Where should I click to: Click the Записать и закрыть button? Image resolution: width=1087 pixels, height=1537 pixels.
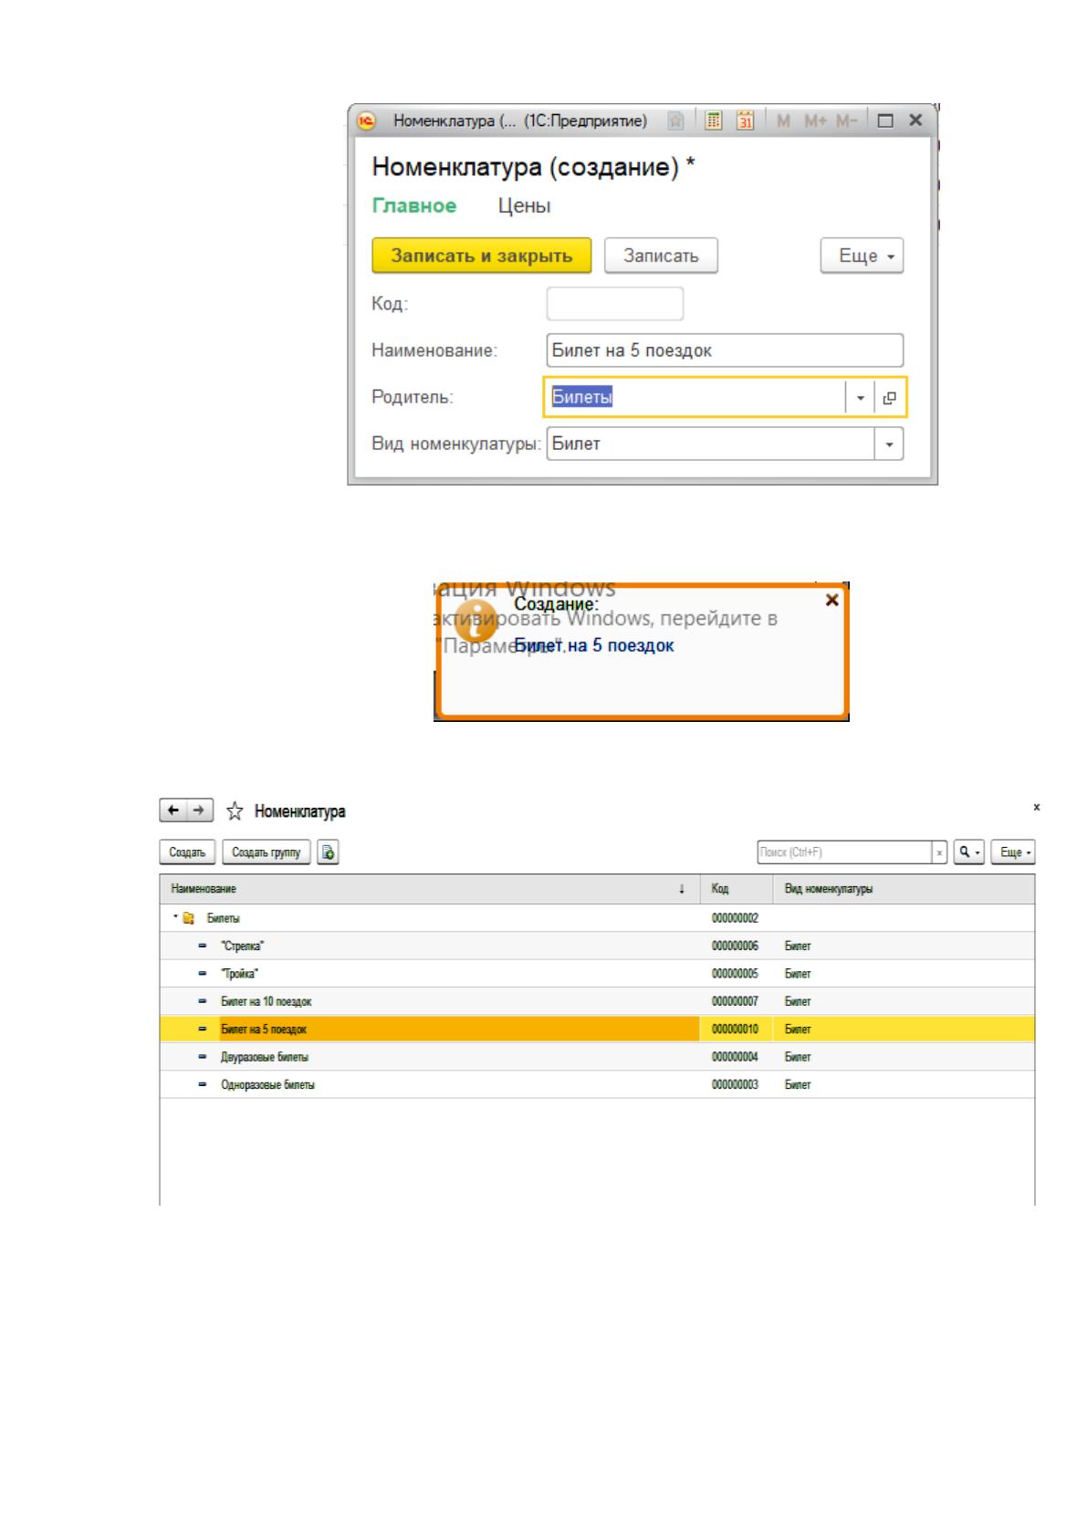[x=482, y=256]
